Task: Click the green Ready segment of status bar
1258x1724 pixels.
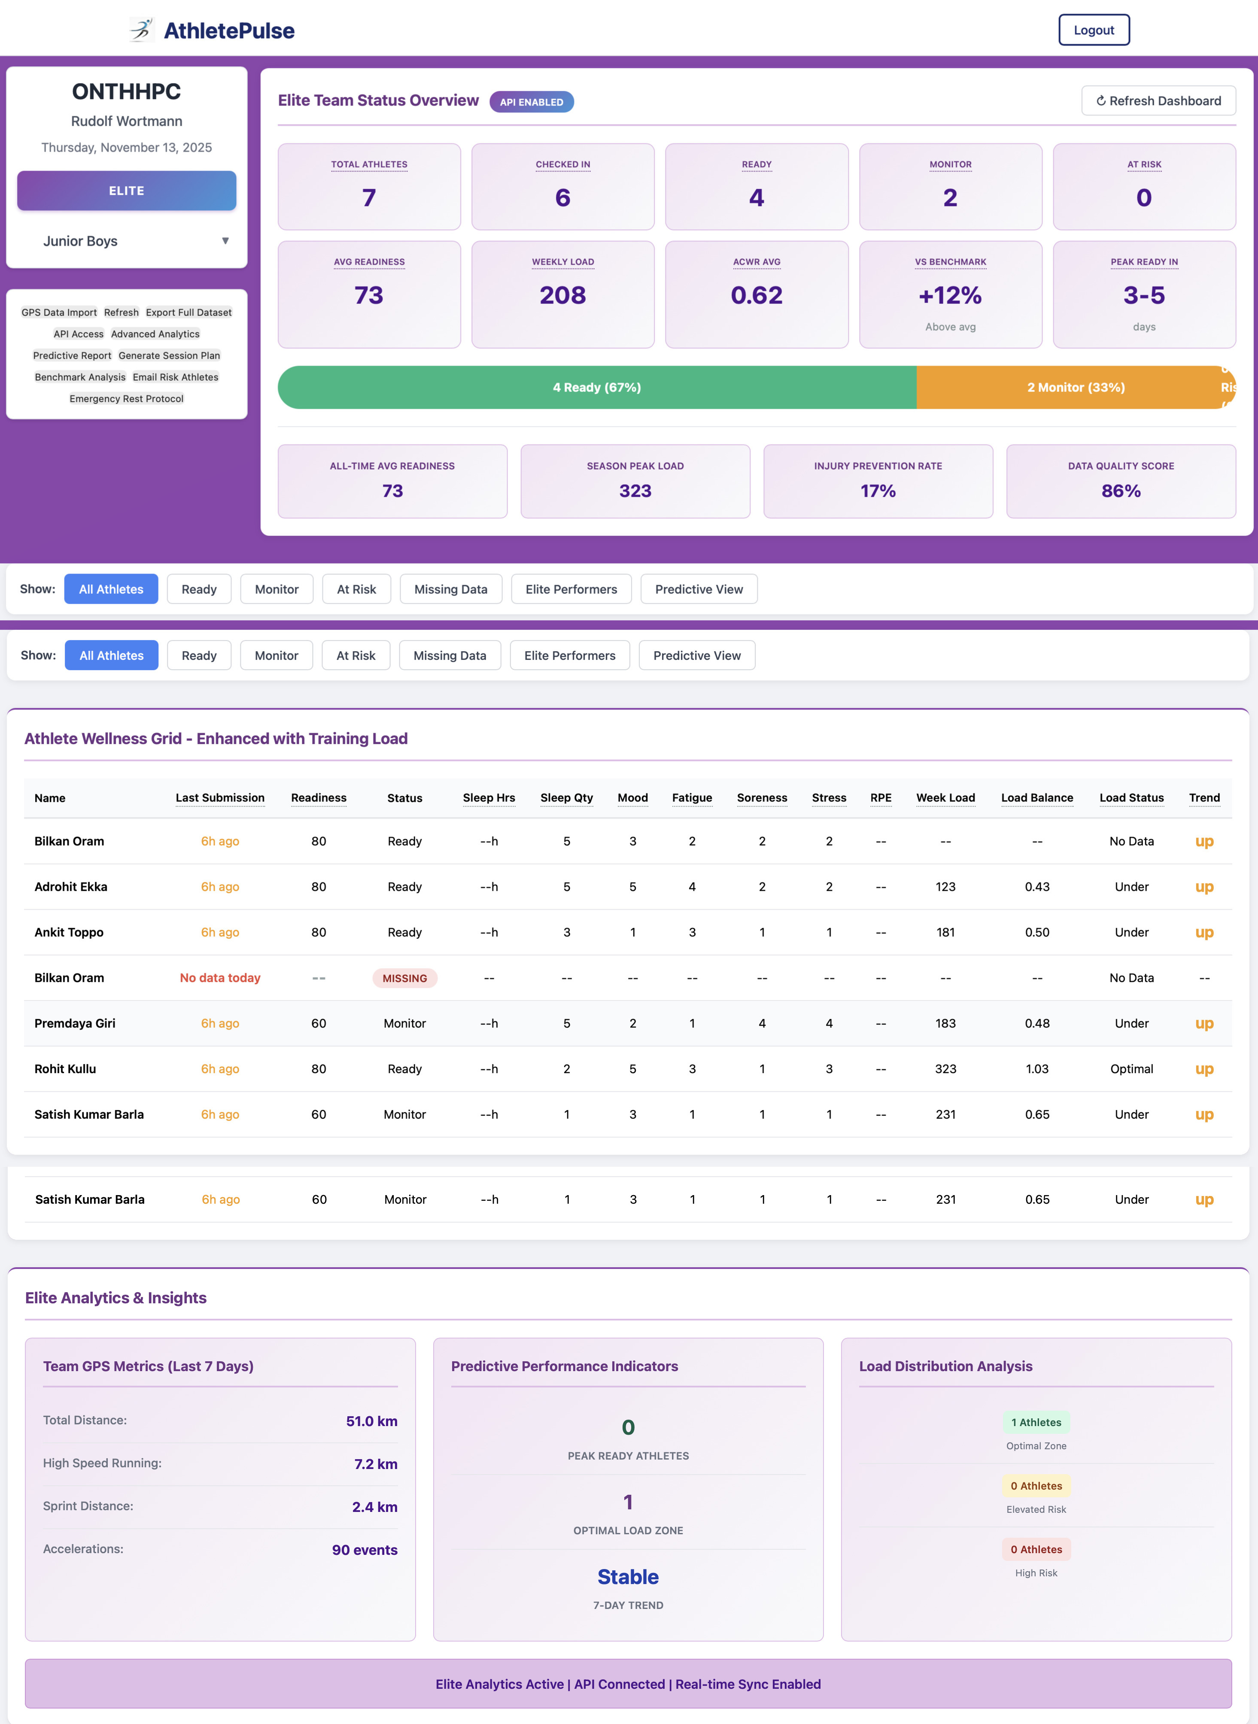Action: [597, 387]
